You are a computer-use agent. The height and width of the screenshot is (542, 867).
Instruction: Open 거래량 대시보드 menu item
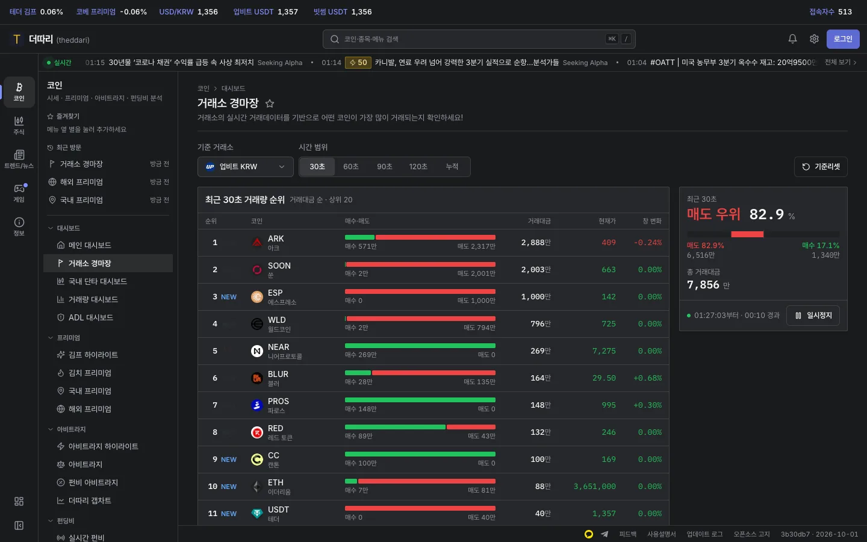[108, 299]
